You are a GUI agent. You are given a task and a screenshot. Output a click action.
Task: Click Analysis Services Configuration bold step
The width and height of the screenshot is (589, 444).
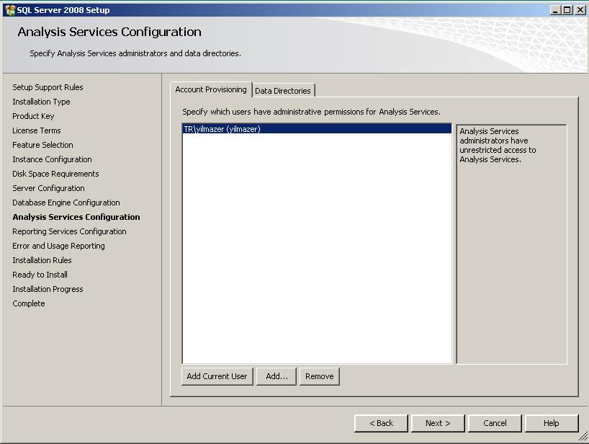pyautogui.click(x=76, y=217)
